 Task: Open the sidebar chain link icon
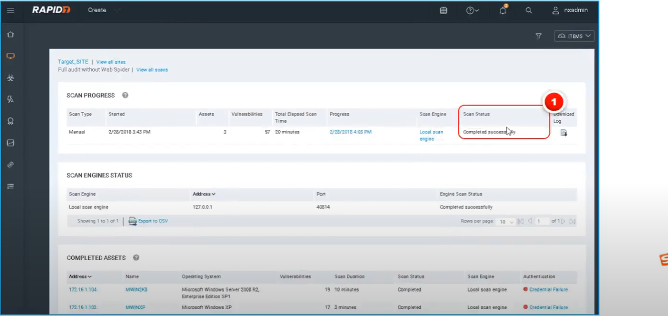tap(11, 164)
